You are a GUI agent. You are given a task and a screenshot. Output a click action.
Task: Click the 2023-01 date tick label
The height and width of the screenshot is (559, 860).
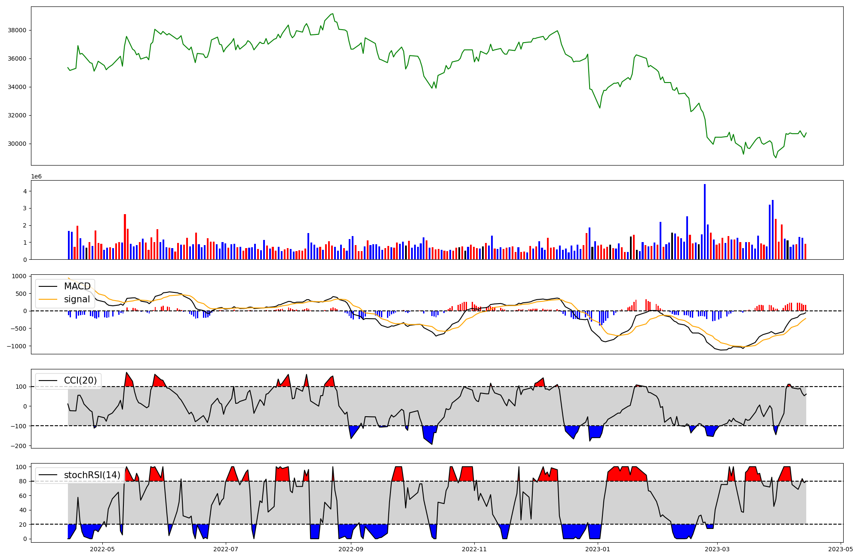(x=598, y=549)
